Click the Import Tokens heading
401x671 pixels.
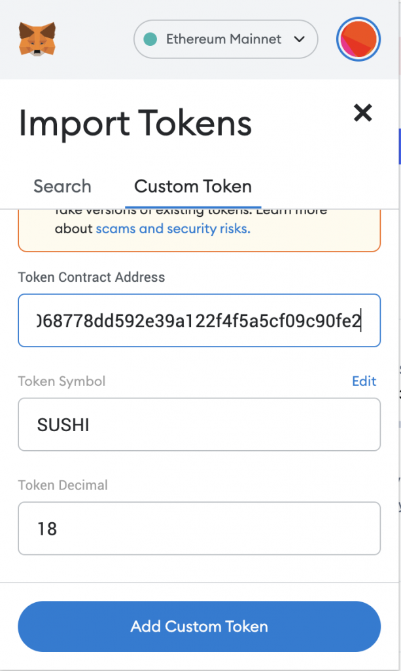tap(134, 123)
